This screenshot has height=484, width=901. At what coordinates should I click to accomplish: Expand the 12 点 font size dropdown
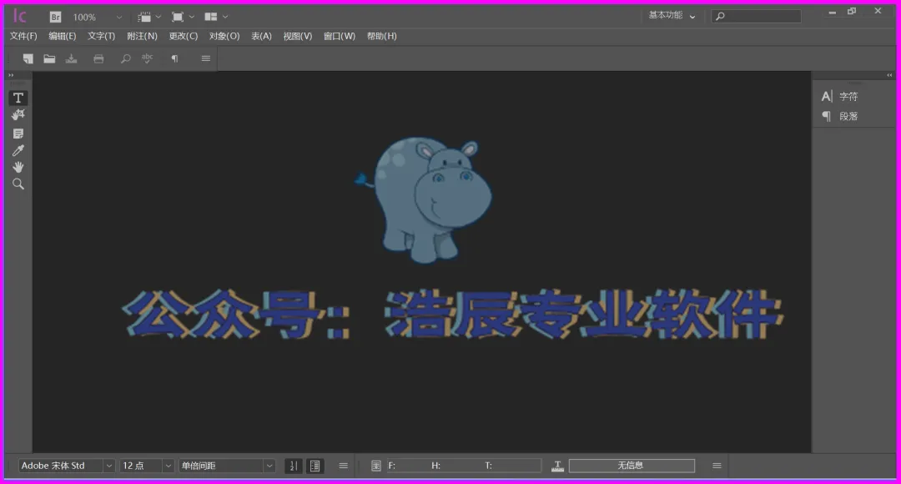point(147,466)
